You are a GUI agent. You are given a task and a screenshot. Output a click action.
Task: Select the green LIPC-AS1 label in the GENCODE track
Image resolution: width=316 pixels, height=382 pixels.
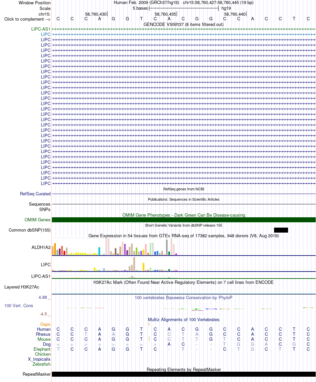[41, 29]
